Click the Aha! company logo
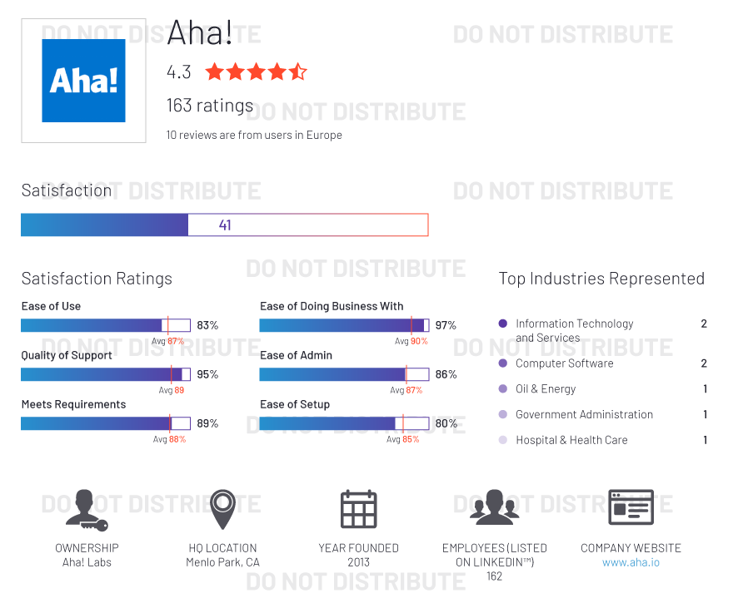The height and width of the screenshot is (598, 733). (83, 81)
